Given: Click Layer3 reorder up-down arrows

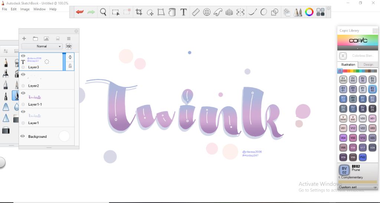Looking at the screenshot, I should (70, 57).
